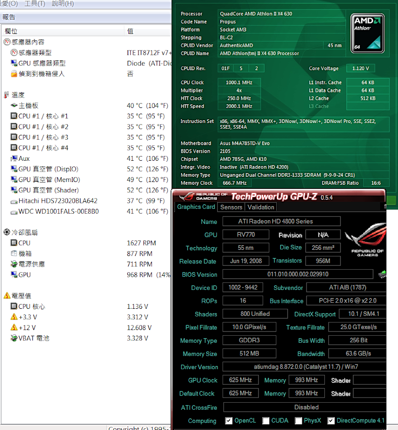The height and width of the screenshot is (430, 398).
Task: Click the Device ID 1002 - 9442 field
Action: tap(243, 288)
